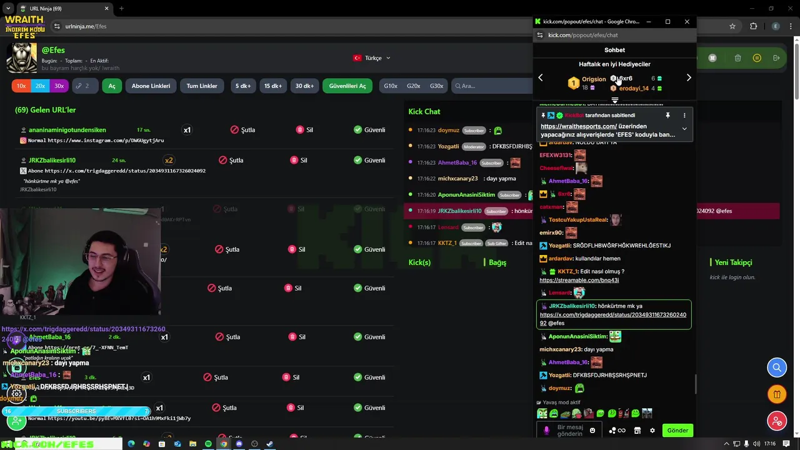Image resolution: width=800 pixels, height=450 pixels.
Task: Open Chrome extensions puzzle icon
Action: click(753, 26)
